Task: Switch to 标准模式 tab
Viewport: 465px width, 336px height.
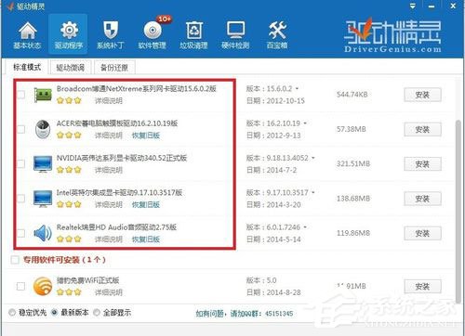Action: (x=27, y=67)
